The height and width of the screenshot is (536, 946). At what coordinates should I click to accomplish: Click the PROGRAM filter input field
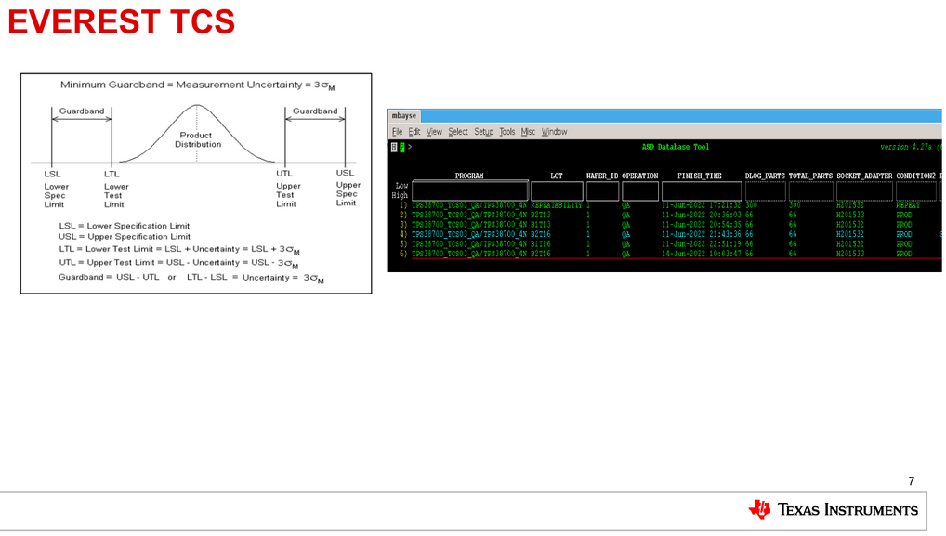pyautogui.click(x=469, y=191)
